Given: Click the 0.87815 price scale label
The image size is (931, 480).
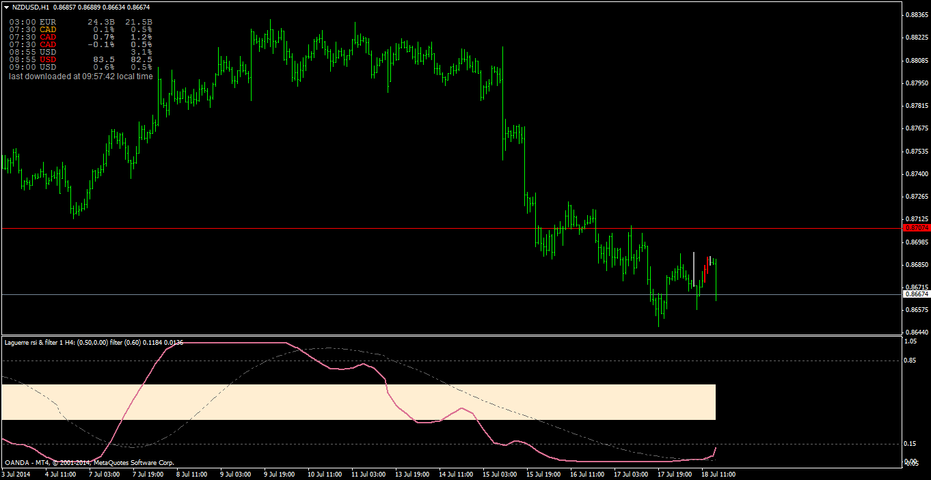Looking at the screenshot, I should (916, 106).
